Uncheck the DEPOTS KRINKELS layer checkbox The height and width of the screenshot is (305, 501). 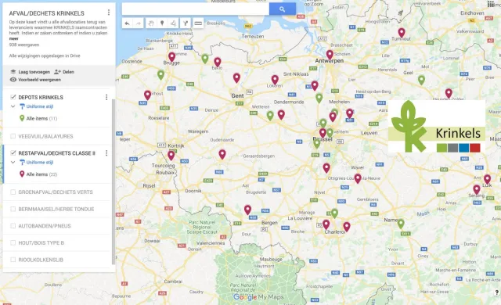click(x=13, y=97)
